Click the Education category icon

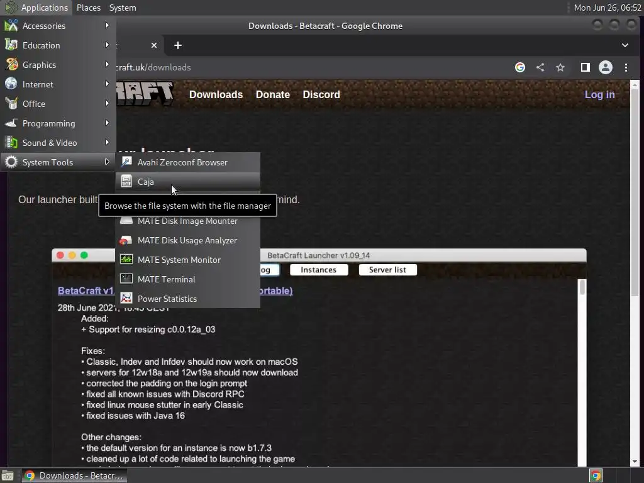coord(11,45)
